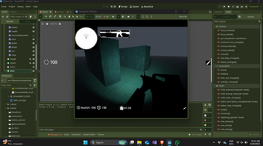This screenshot has width=263, height=146.
Task: Open WhatsApp from the taskbar
Action: click(x=177, y=142)
